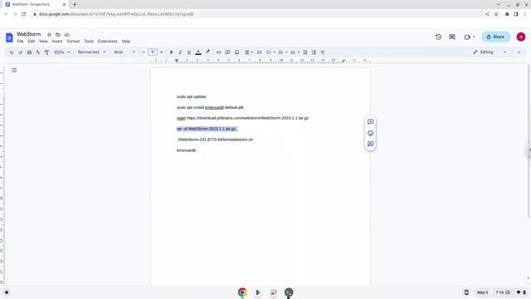Screen dimensions: 531x299
Task: Expand the bulleted list options arrow
Action: tap(286, 52)
